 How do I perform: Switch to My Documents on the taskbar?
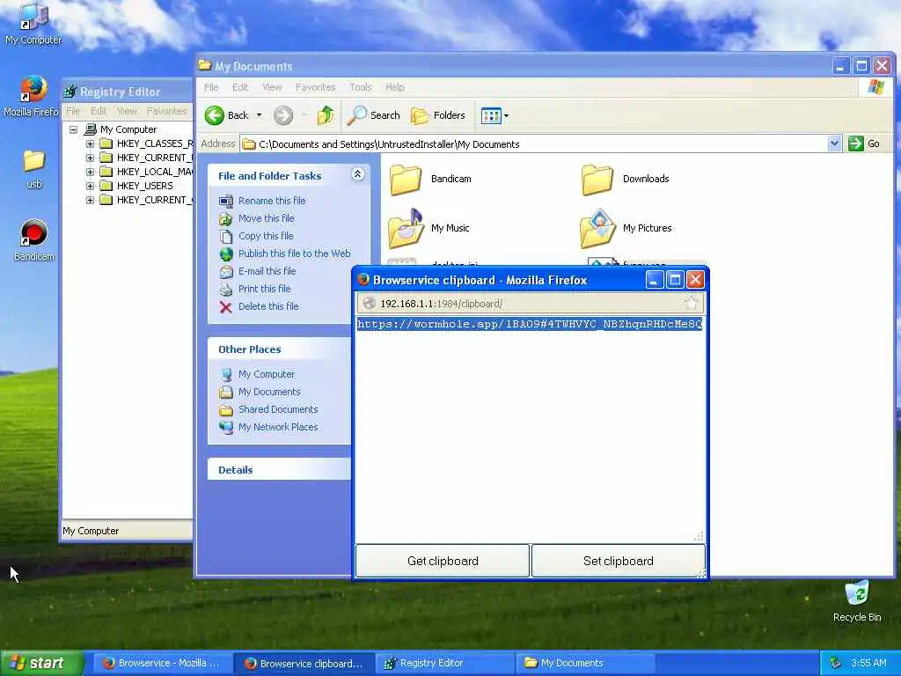(x=586, y=664)
